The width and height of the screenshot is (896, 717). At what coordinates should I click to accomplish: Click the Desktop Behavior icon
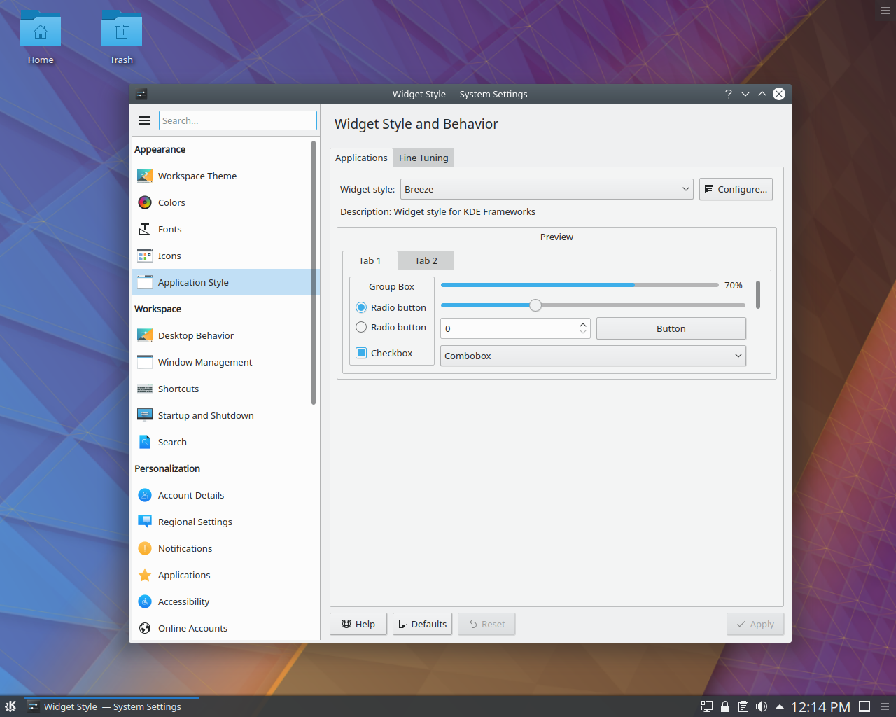pyautogui.click(x=145, y=335)
